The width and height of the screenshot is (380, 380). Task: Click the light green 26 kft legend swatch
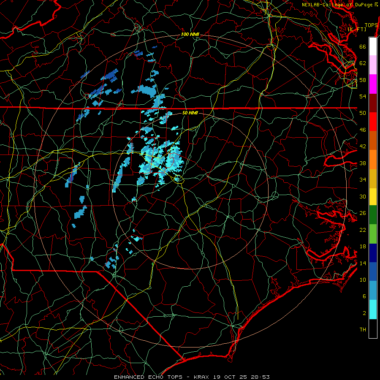click(x=373, y=234)
